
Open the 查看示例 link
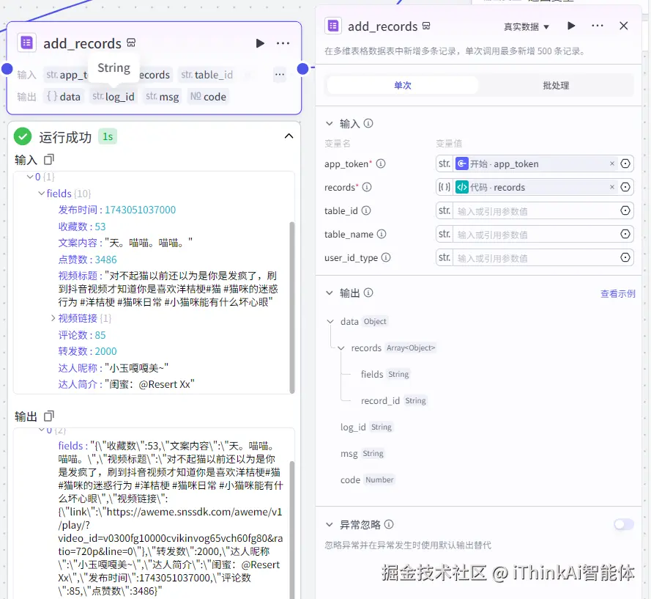617,293
